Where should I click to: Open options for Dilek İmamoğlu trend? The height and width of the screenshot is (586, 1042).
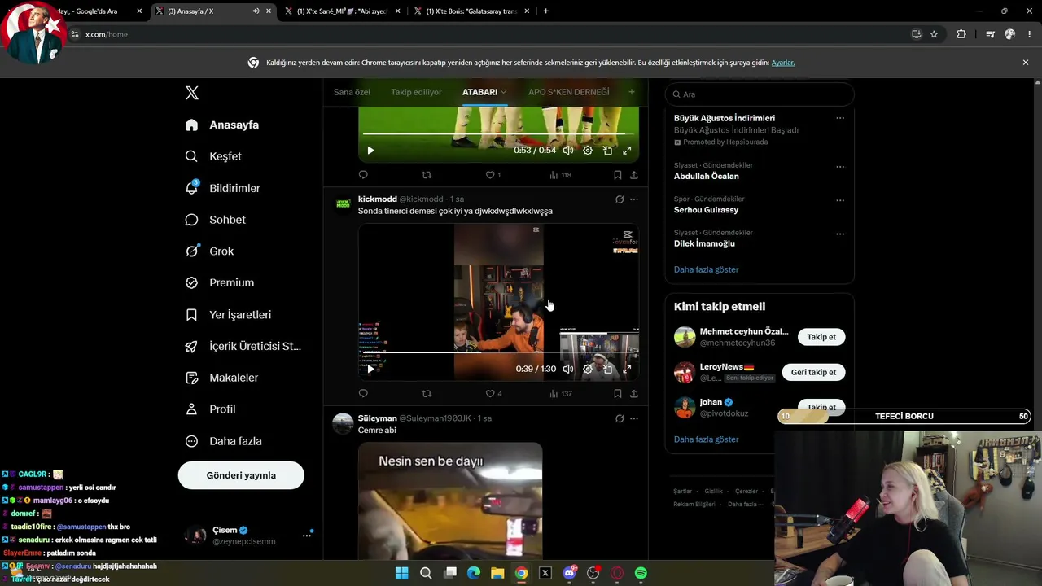840,234
